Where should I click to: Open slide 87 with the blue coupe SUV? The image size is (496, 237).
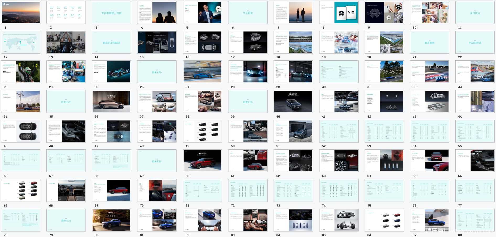(429, 220)
